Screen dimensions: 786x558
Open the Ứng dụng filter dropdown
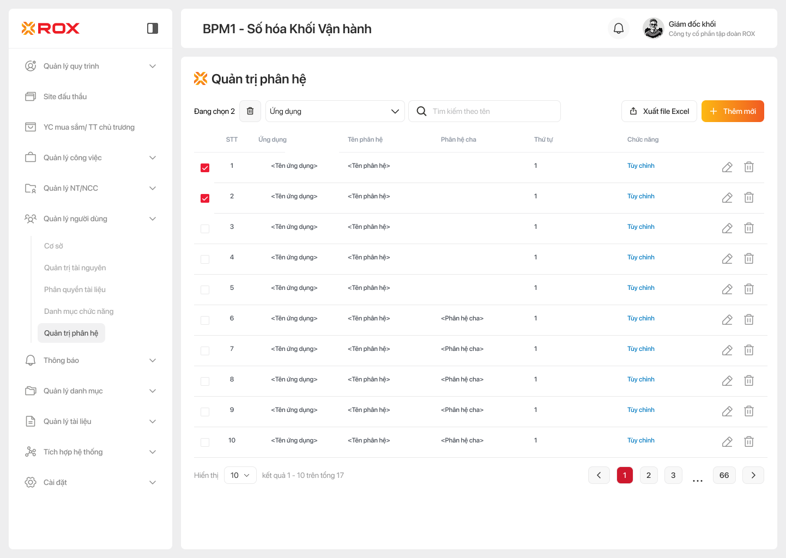tap(335, 111)
